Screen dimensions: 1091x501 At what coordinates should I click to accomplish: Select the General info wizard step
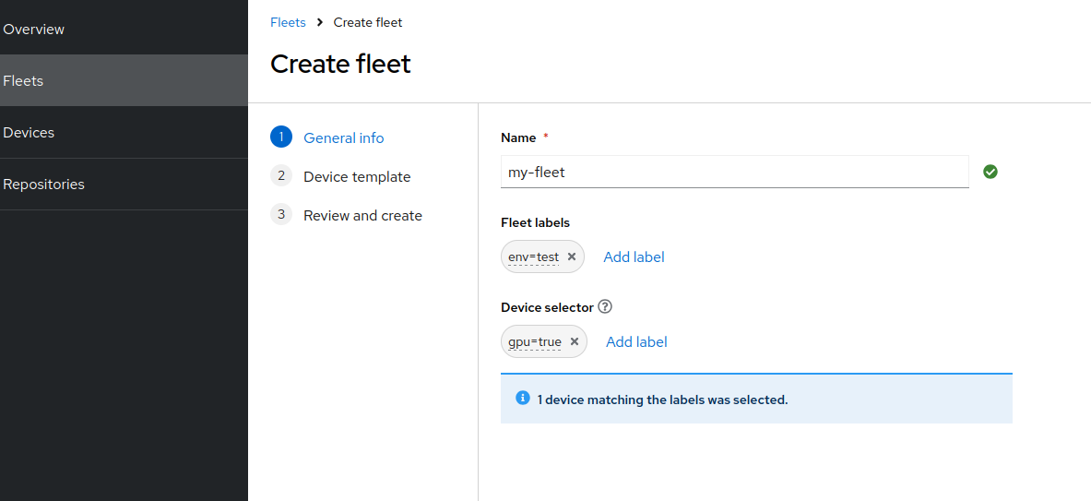pyautogui.click(x=344, y=137)
